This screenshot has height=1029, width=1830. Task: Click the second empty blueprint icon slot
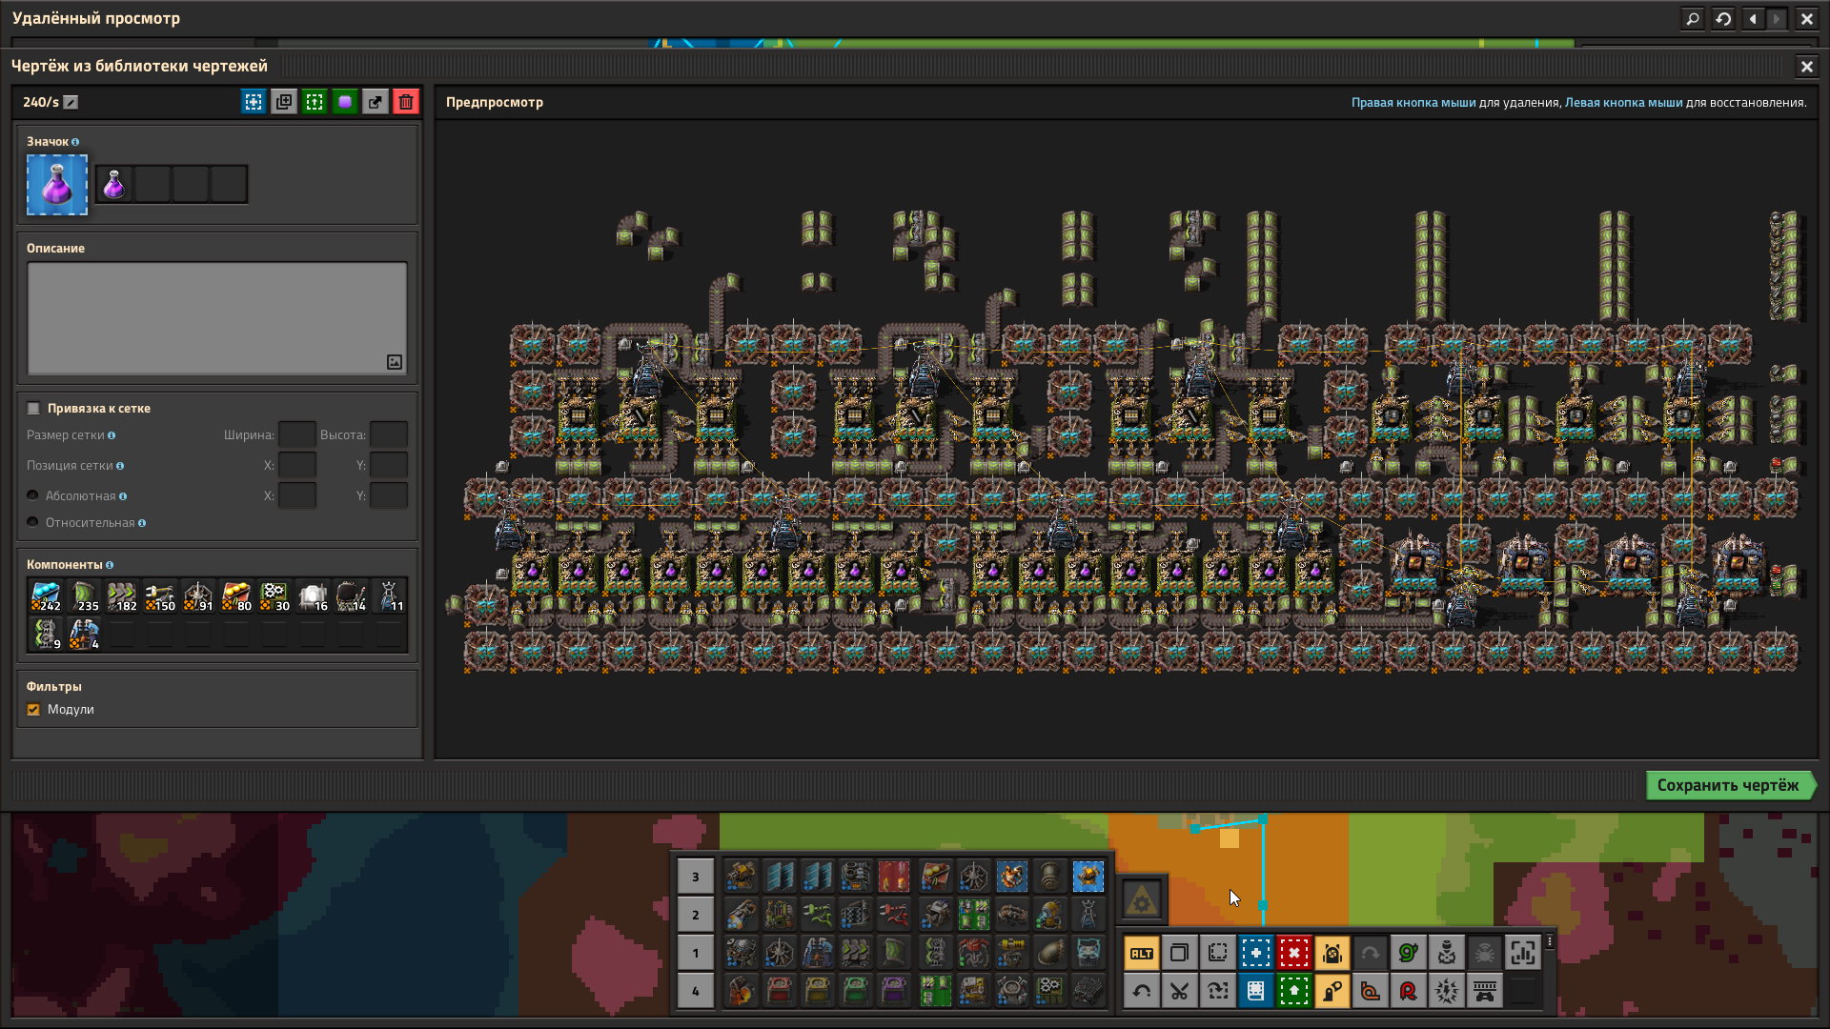(191, 184)
